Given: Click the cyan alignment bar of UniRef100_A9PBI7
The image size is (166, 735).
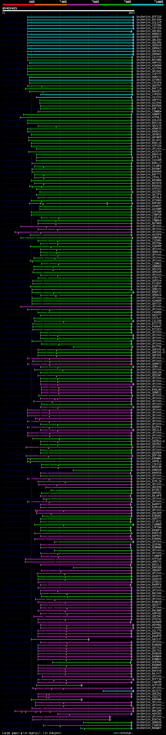Looking at the screenshot, I should [x=81, y=37].
